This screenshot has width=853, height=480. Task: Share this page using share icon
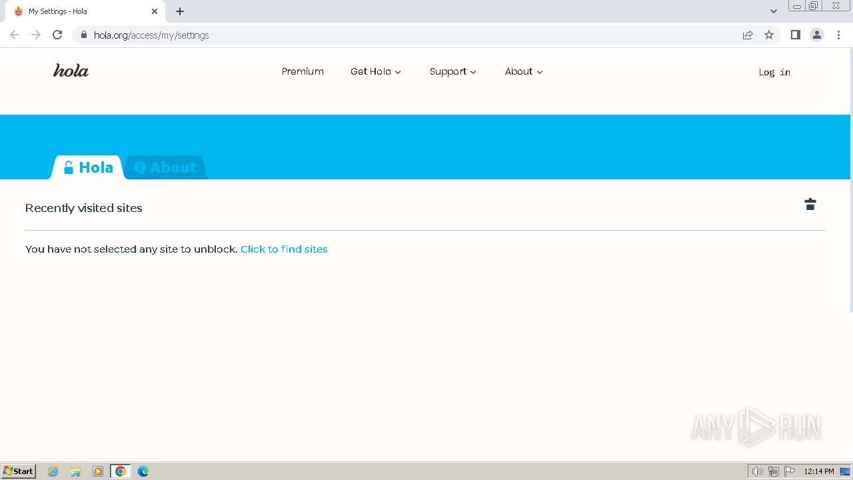(x=748, y=35)
